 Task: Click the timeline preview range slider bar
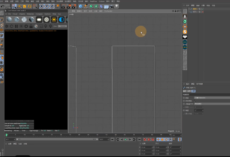click(57, 139)
